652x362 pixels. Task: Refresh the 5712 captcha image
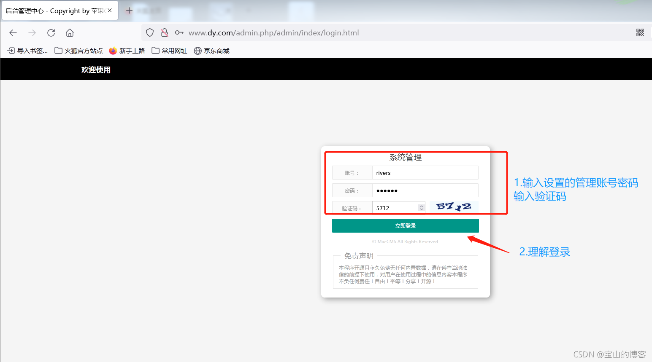pos(454,206)
